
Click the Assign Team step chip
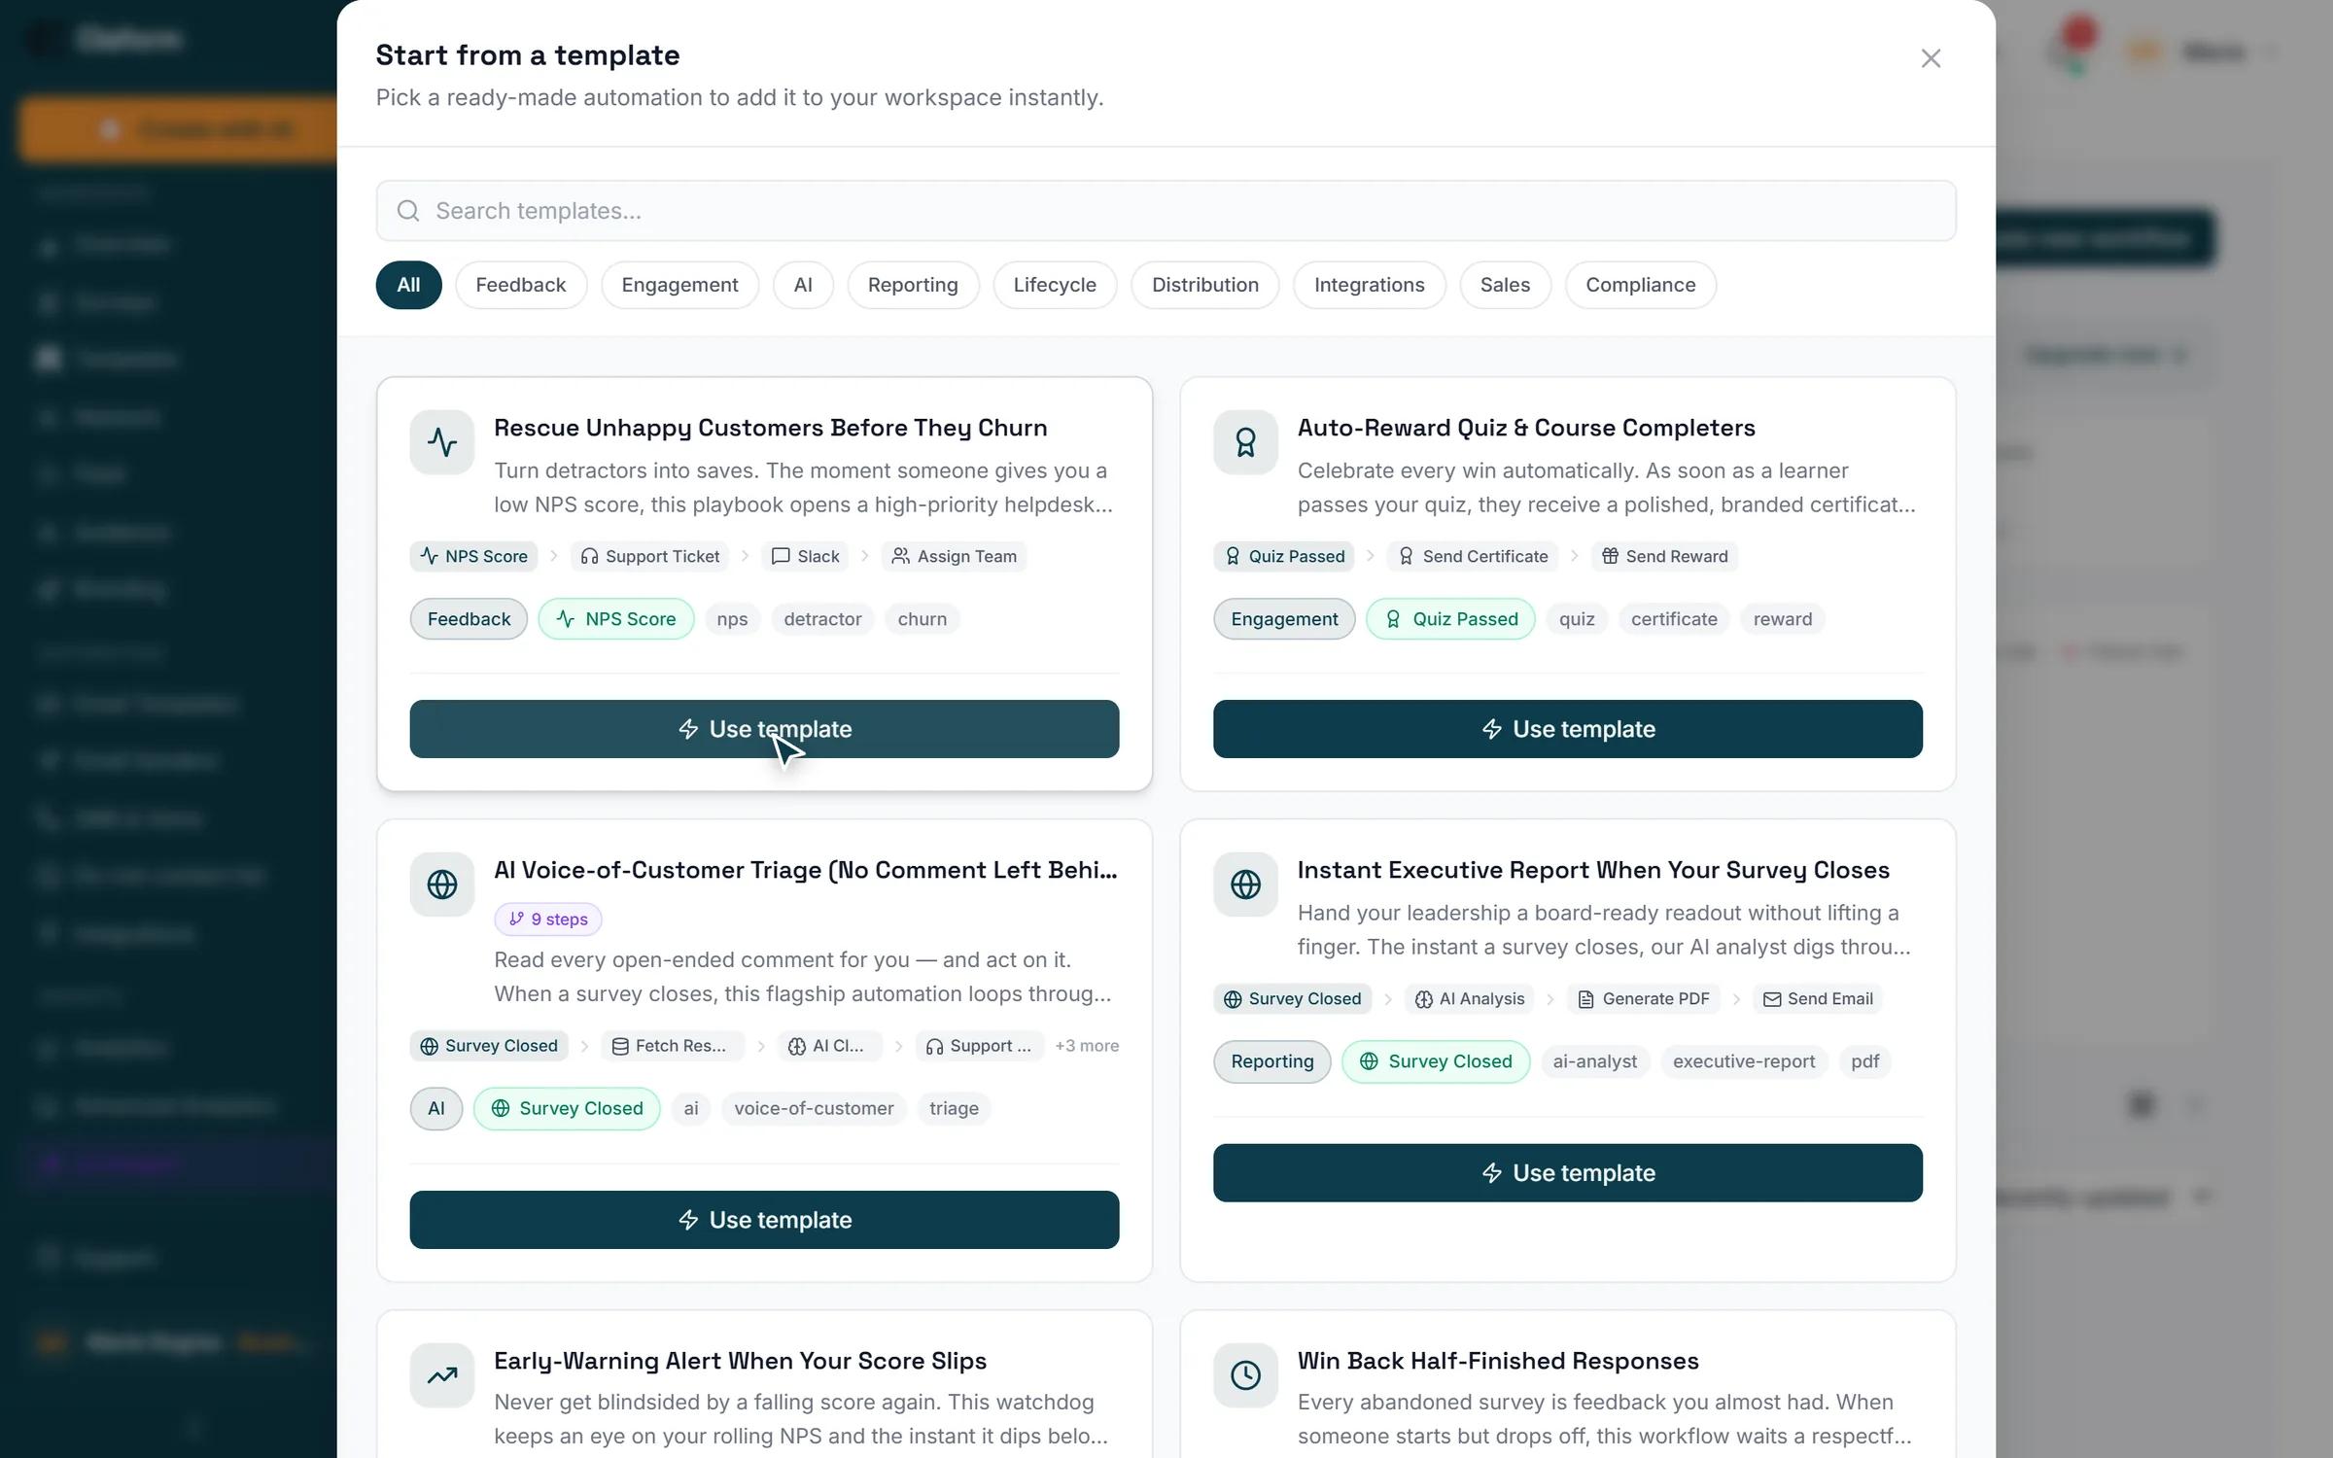(955, 556)
